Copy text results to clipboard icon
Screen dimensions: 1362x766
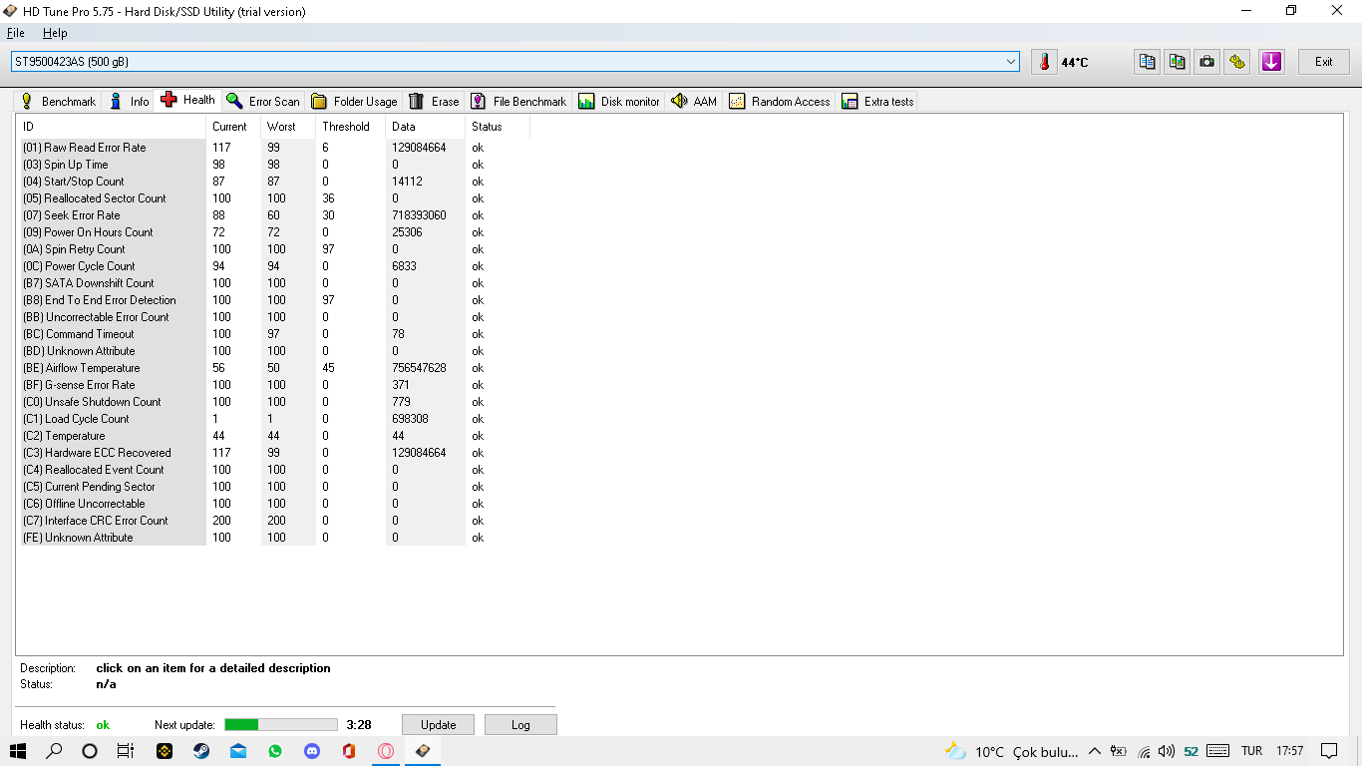[x=1148, y=62]
